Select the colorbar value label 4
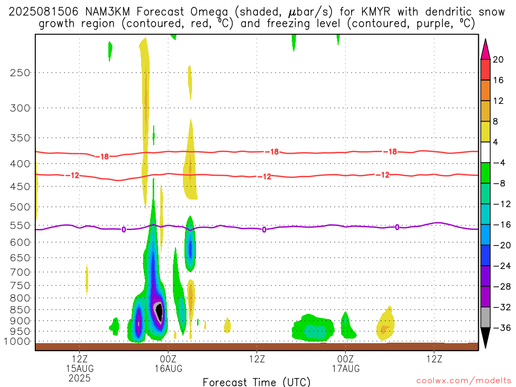Viewport: 516px width, 387px height. (496, 142)
